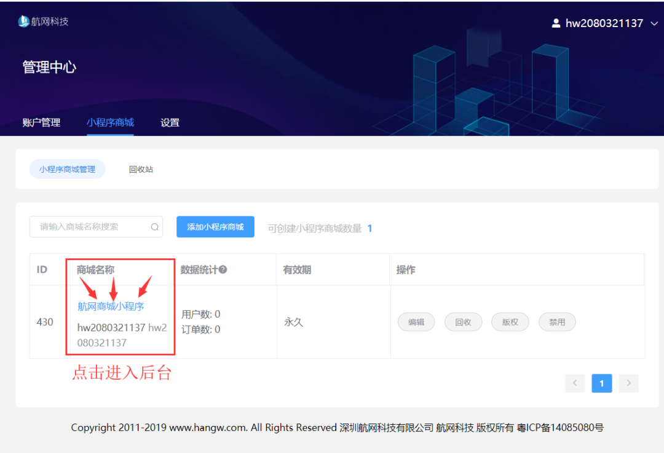Click the username hw2080321137 in header
This screenshot has height=453, width=664.
coord(604,23)
